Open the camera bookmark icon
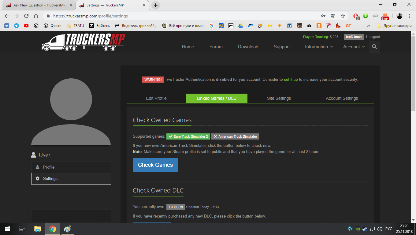Image resolution: width=416 pixels, height=235 pixels. [309, 26]
